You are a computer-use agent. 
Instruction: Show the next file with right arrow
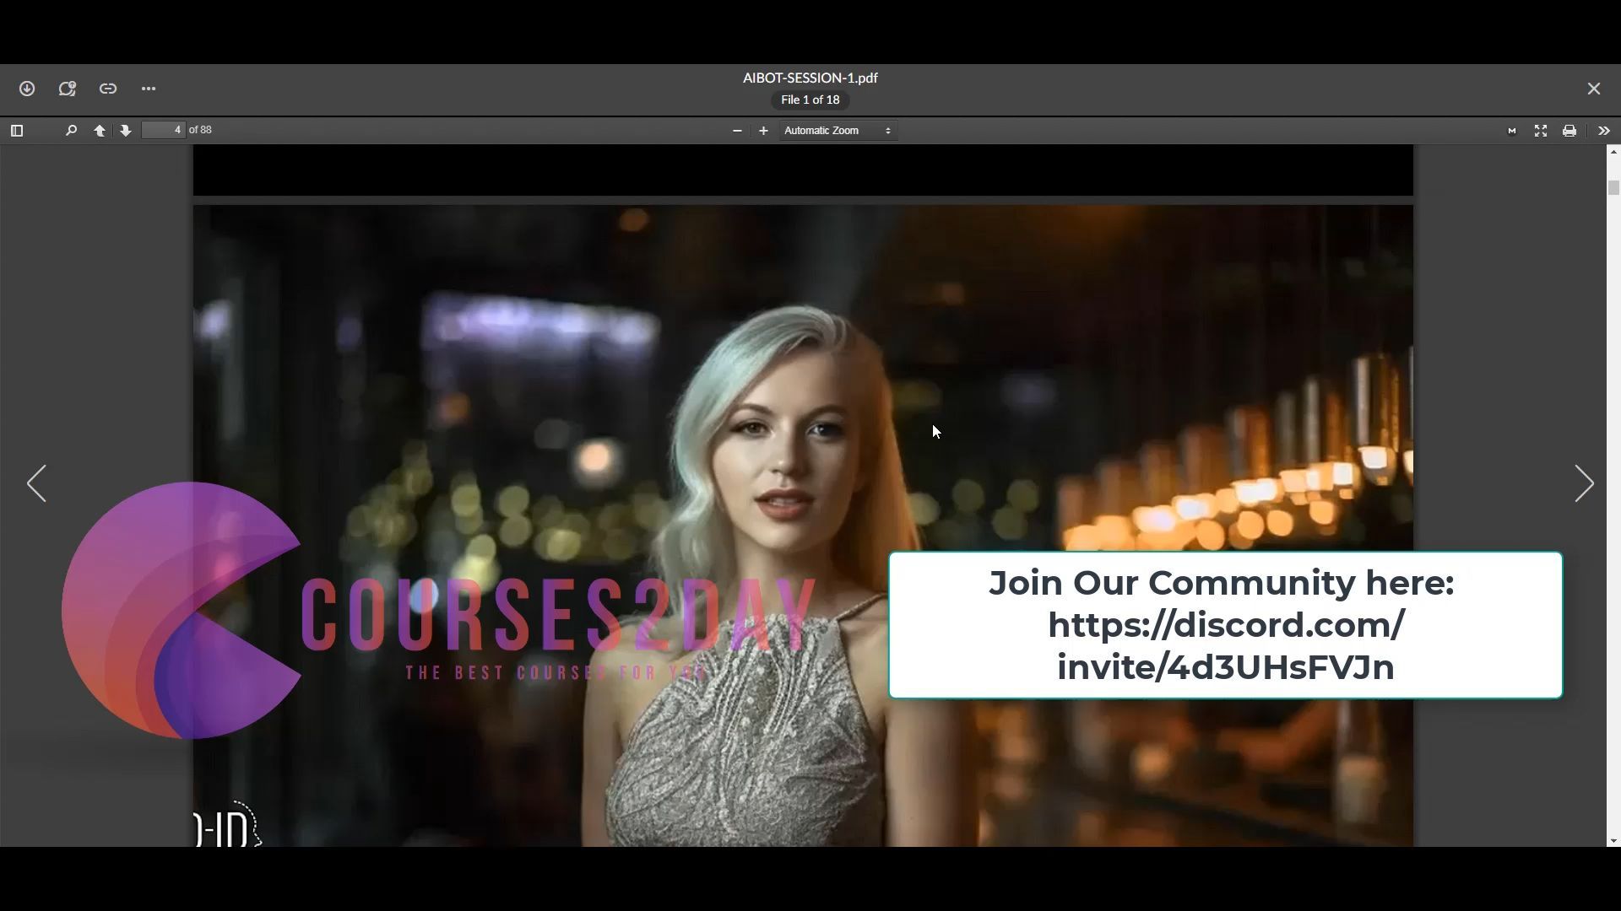[x=1584, y=484]
